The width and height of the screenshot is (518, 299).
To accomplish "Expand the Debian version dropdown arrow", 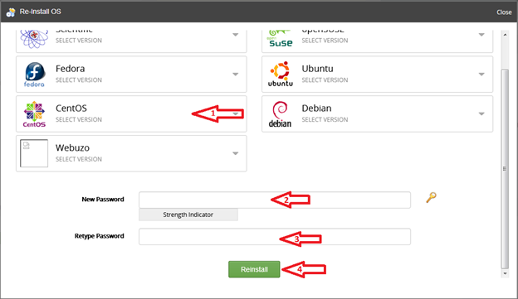I will (x=481, y=113).
